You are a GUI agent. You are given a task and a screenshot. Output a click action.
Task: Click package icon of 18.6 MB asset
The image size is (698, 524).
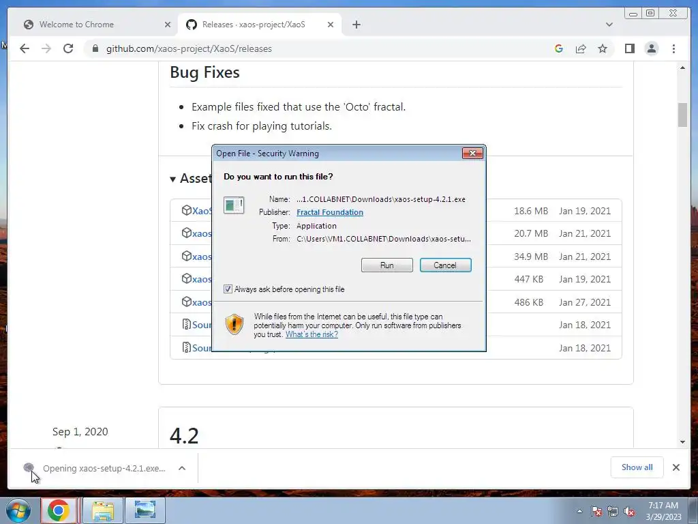187,210
